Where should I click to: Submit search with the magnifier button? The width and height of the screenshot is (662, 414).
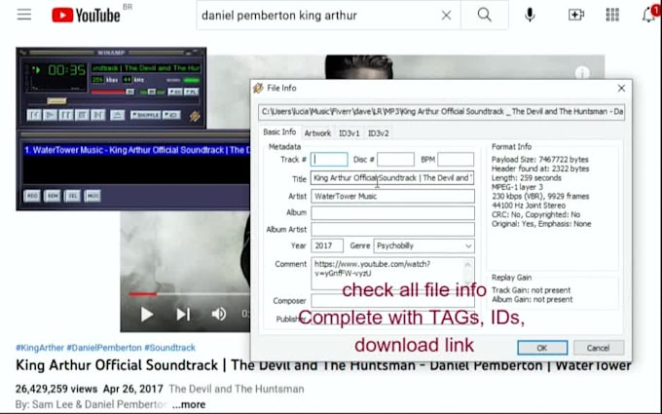coord(484,16)
